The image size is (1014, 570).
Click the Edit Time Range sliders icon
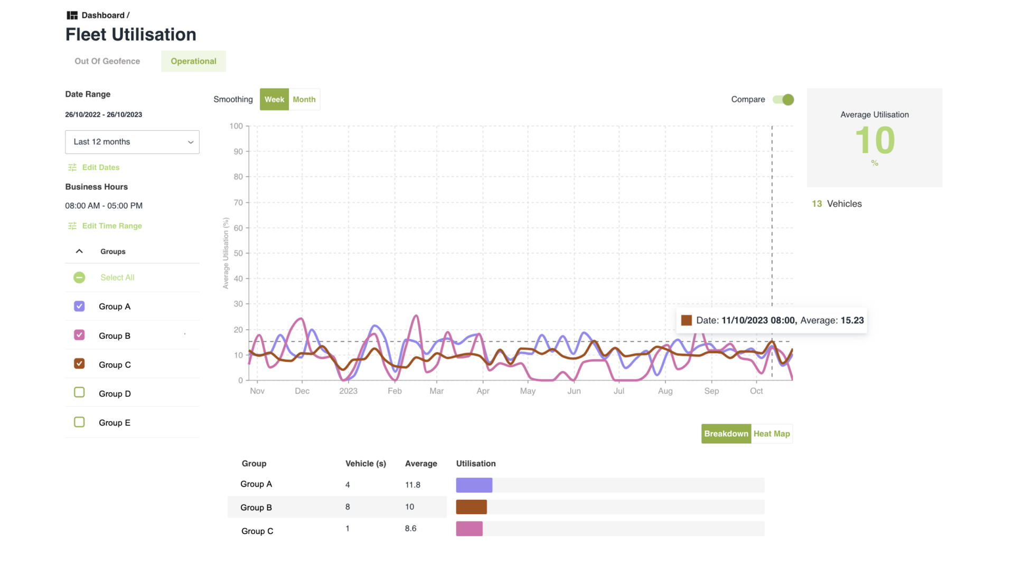coord(72,226)
